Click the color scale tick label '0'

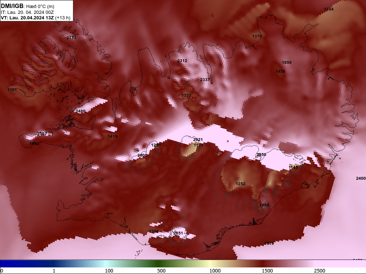[1, 271]
